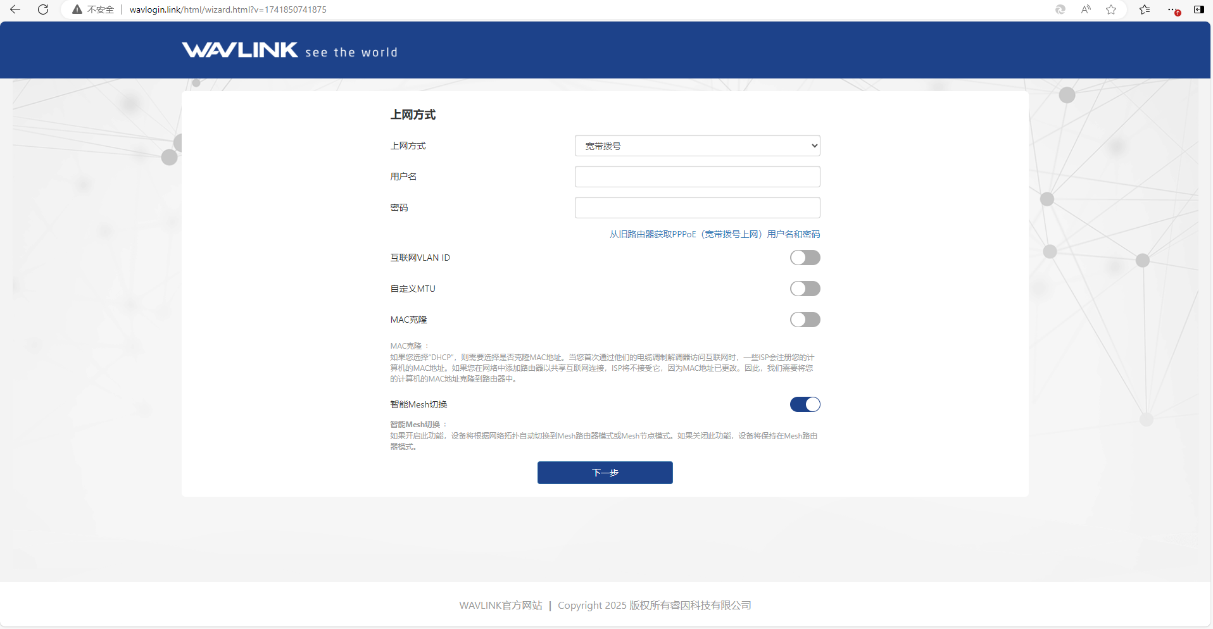Click the WAVLINK logo
Viewport: 1213px width, 629px height.
241,49
